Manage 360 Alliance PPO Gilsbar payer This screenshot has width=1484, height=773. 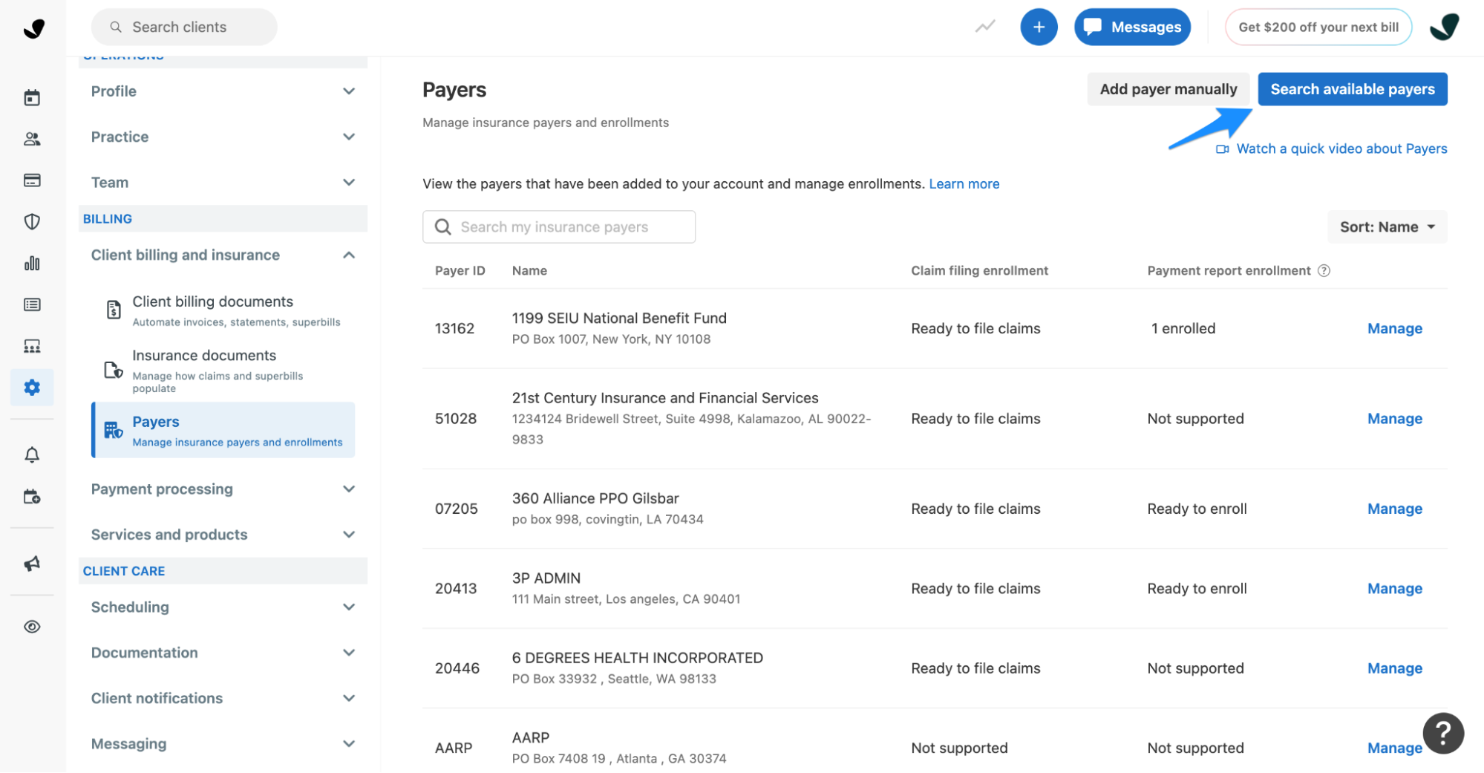point(1394,509)
